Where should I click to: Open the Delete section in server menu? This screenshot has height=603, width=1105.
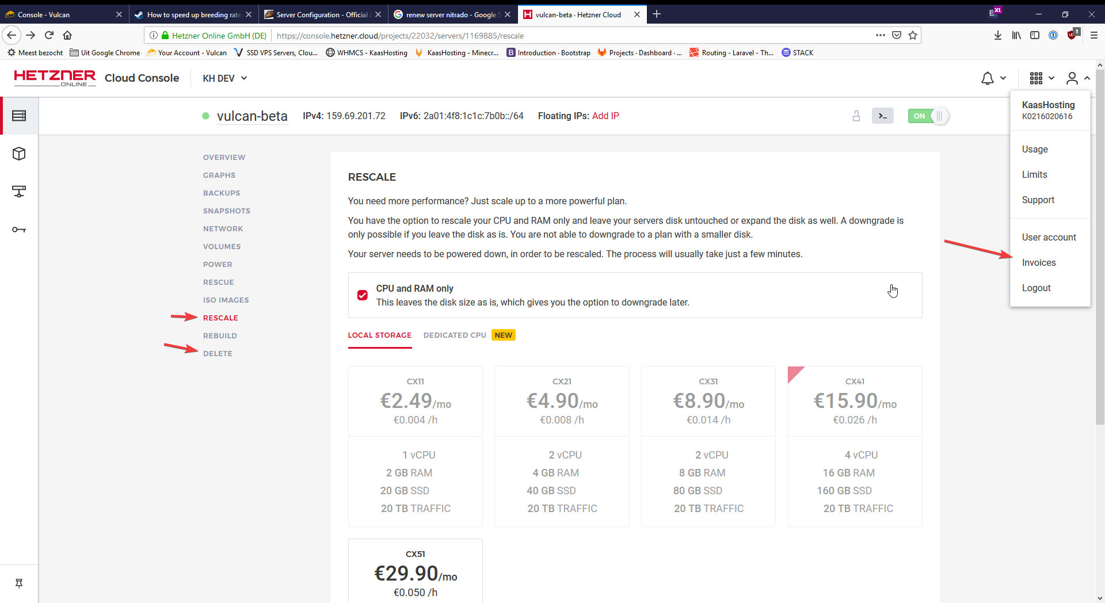coord(218,353)
